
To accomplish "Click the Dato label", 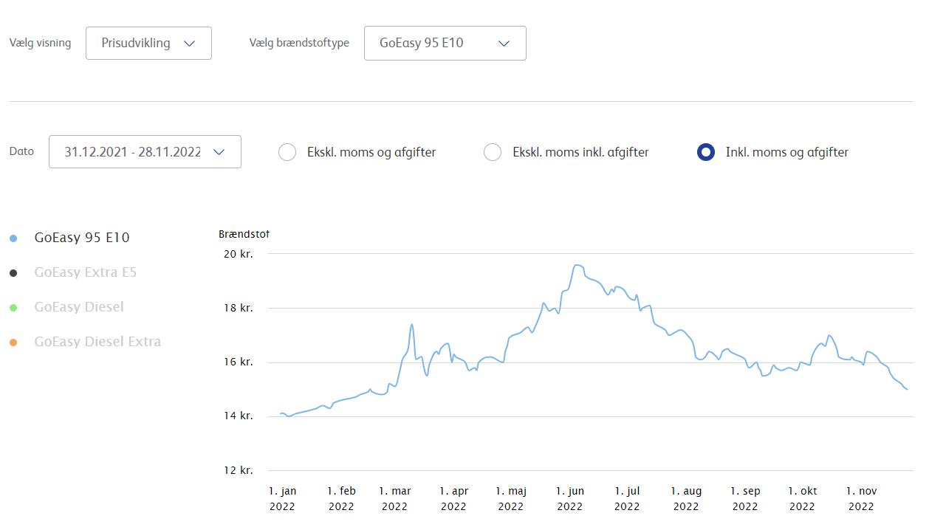I will coord(21,151).
